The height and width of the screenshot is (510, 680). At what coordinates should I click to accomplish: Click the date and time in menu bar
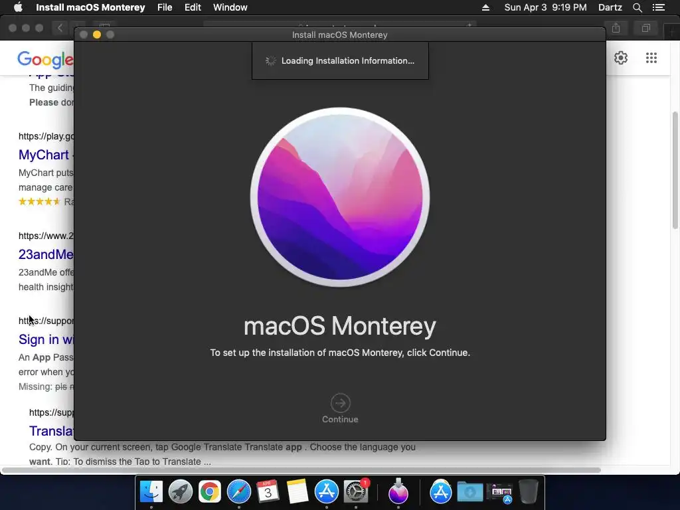click(545, 7)
